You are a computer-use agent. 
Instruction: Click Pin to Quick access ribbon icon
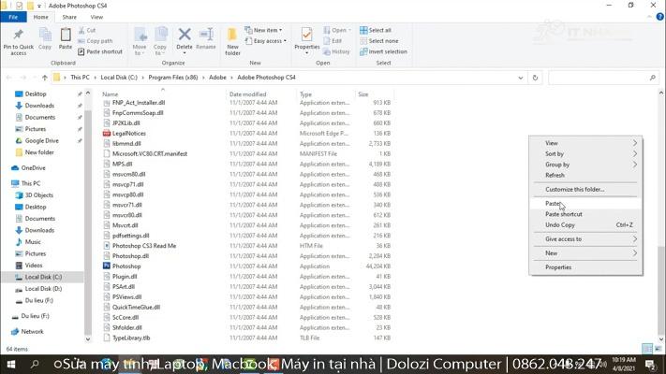tap(18, 40)
